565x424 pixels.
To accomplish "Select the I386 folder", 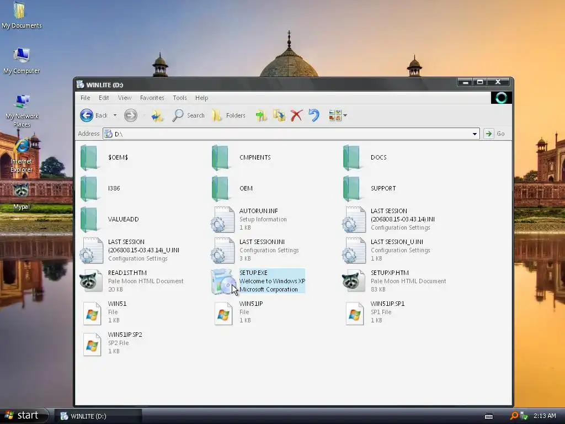I will [x=100, y=188].
